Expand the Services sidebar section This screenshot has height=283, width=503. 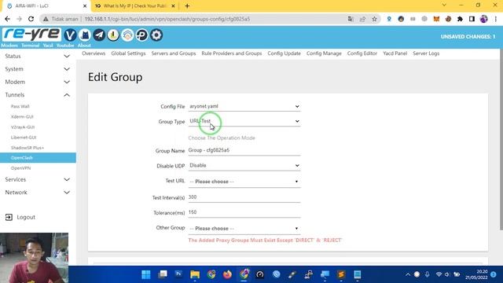[38, 179]
